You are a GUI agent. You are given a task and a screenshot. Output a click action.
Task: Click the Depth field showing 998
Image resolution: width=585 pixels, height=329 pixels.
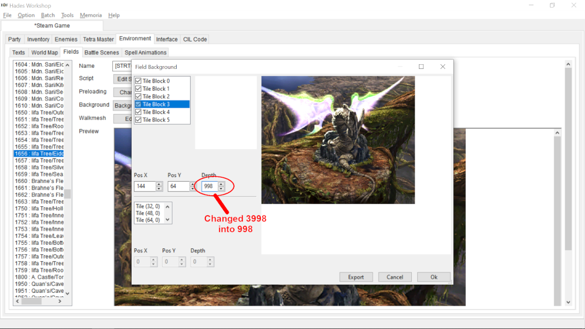click(x=209, y=186)
